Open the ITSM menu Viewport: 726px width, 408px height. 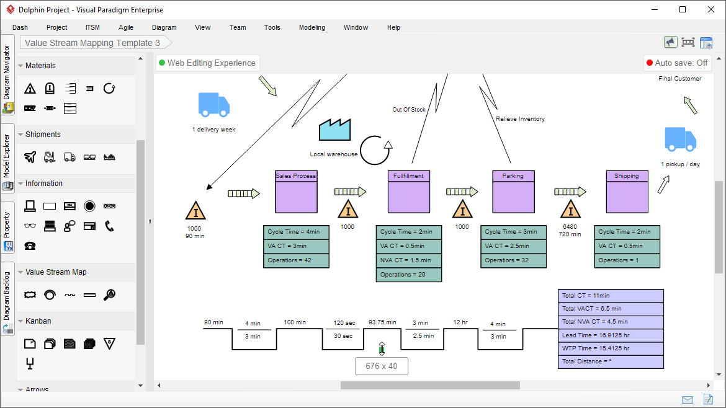click(92, 27)
